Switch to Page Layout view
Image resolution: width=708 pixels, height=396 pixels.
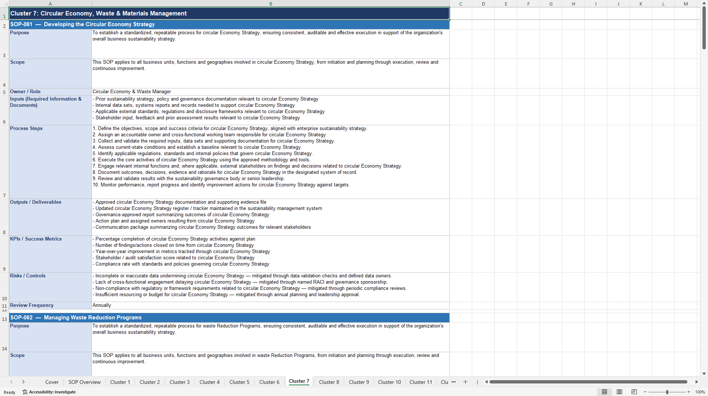click(x=619, y=392)
